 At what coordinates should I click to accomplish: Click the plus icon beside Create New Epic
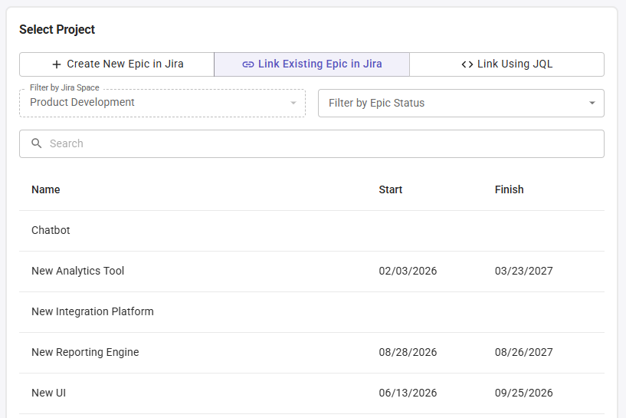tap(57, 64)
